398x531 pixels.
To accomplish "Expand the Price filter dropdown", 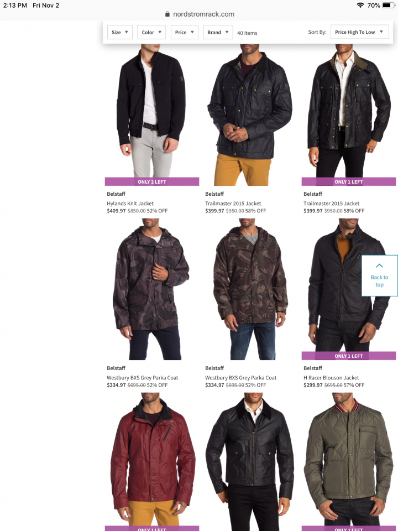I will (x=185, y=32).
